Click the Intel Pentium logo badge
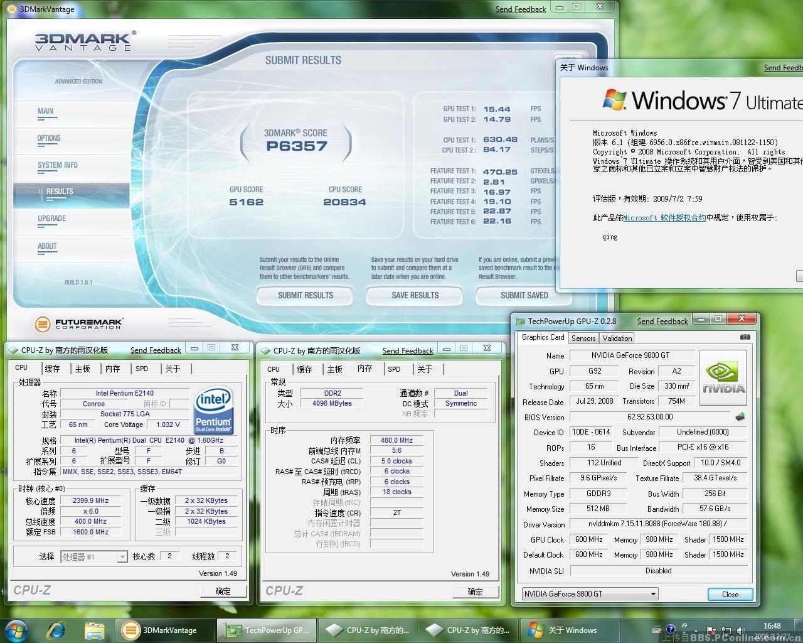The image size is (803, 643). [213, 410]
